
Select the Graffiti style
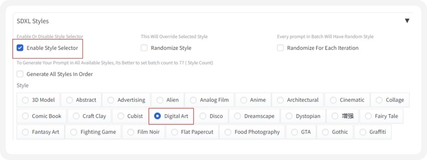click(x=363, y=132)
